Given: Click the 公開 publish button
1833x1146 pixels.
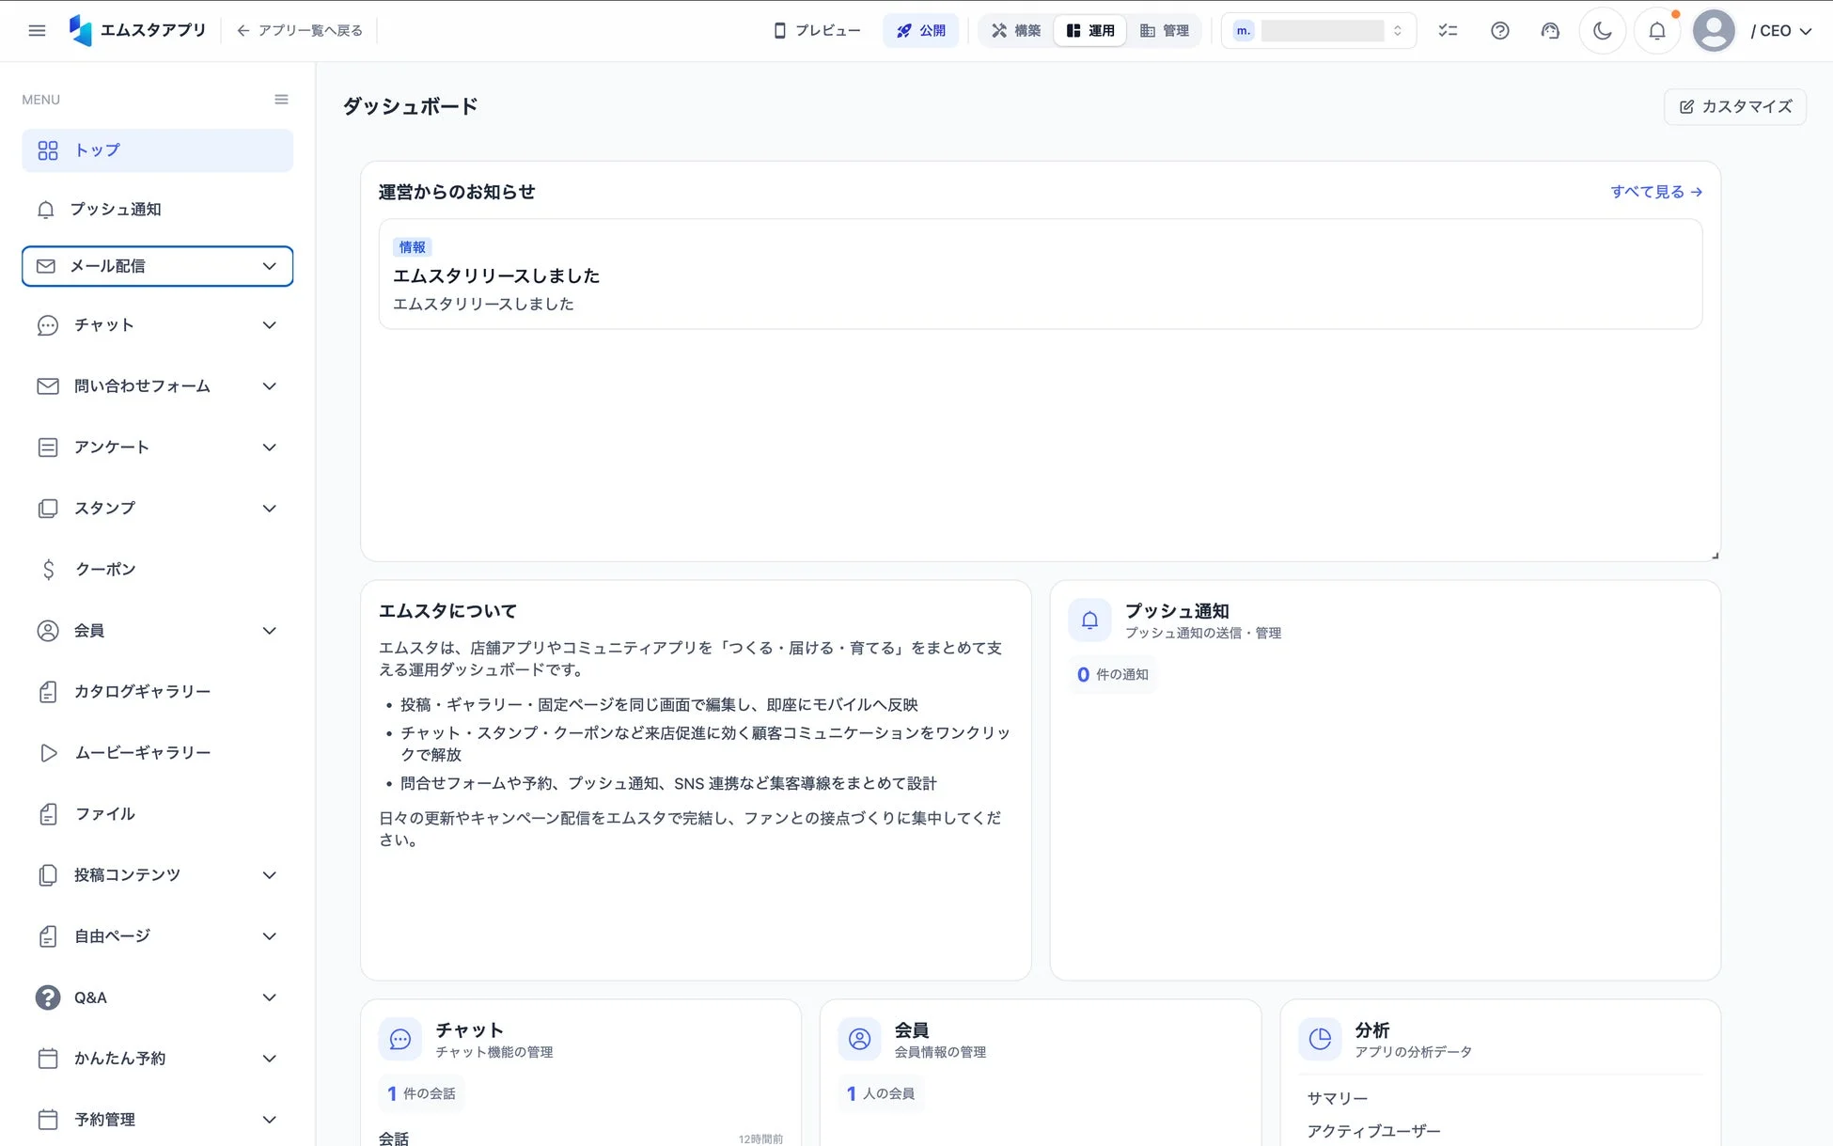Looking at the screenshot, I should [x=920, y=30].
